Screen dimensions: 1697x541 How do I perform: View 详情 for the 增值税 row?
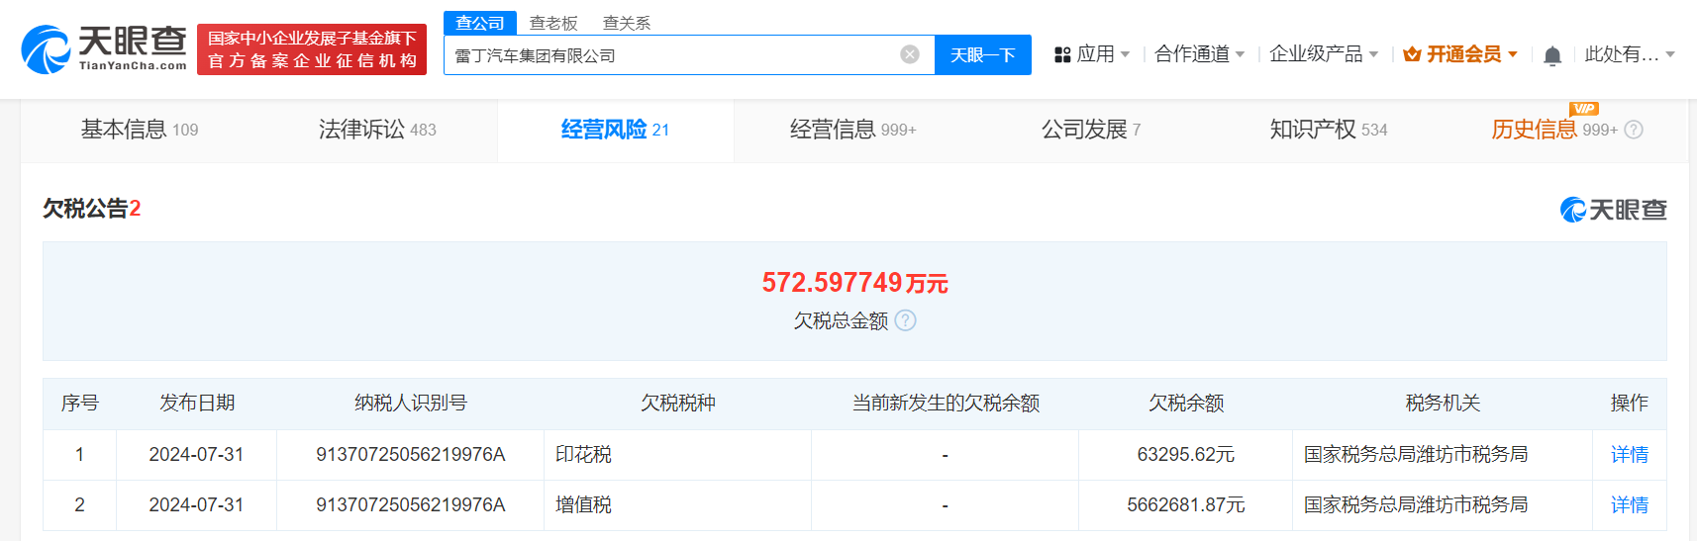point(1629,504)
